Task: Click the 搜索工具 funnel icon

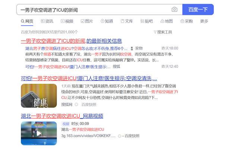Action: tap(155, 32)
